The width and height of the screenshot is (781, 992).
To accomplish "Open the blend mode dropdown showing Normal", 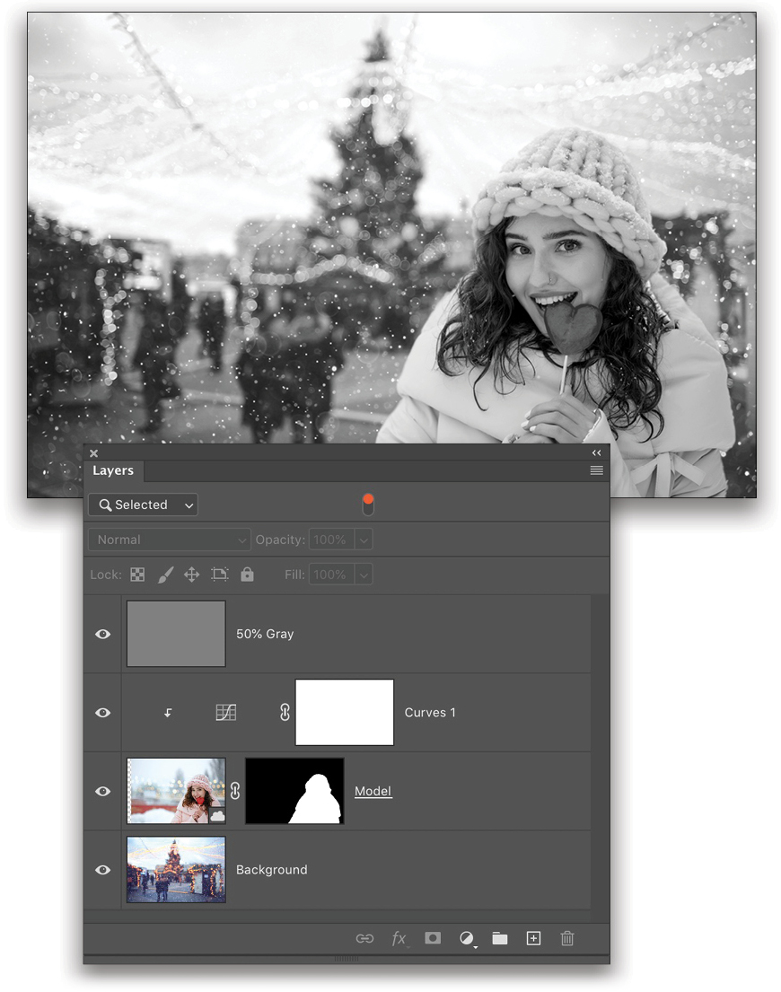I will click(169, 540).
